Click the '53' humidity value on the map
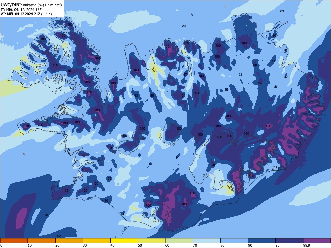The height and width of the screenshot is (248, 331). [x=155, y=71]
